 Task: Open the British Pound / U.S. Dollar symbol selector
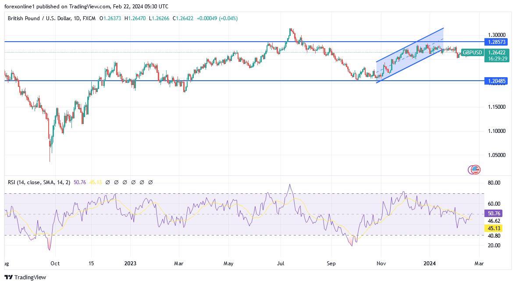[x=39, y=19]
